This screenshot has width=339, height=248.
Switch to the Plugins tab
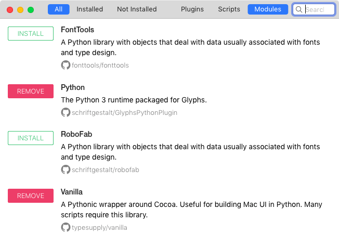[192, 9]
